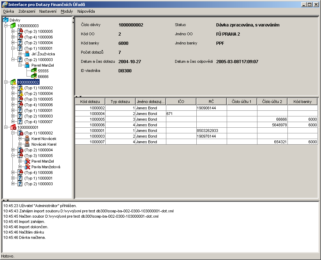Click the gray person icon beside Karel Novácek

tap(27, 139)
